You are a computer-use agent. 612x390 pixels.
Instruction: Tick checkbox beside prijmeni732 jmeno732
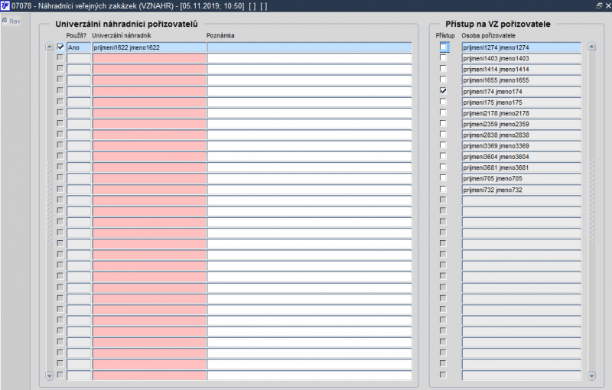[x=443, y=189]
